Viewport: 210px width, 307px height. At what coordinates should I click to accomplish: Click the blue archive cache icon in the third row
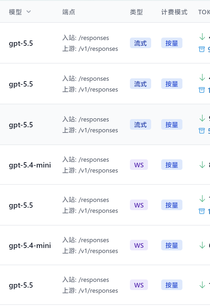tap(202, 130)
